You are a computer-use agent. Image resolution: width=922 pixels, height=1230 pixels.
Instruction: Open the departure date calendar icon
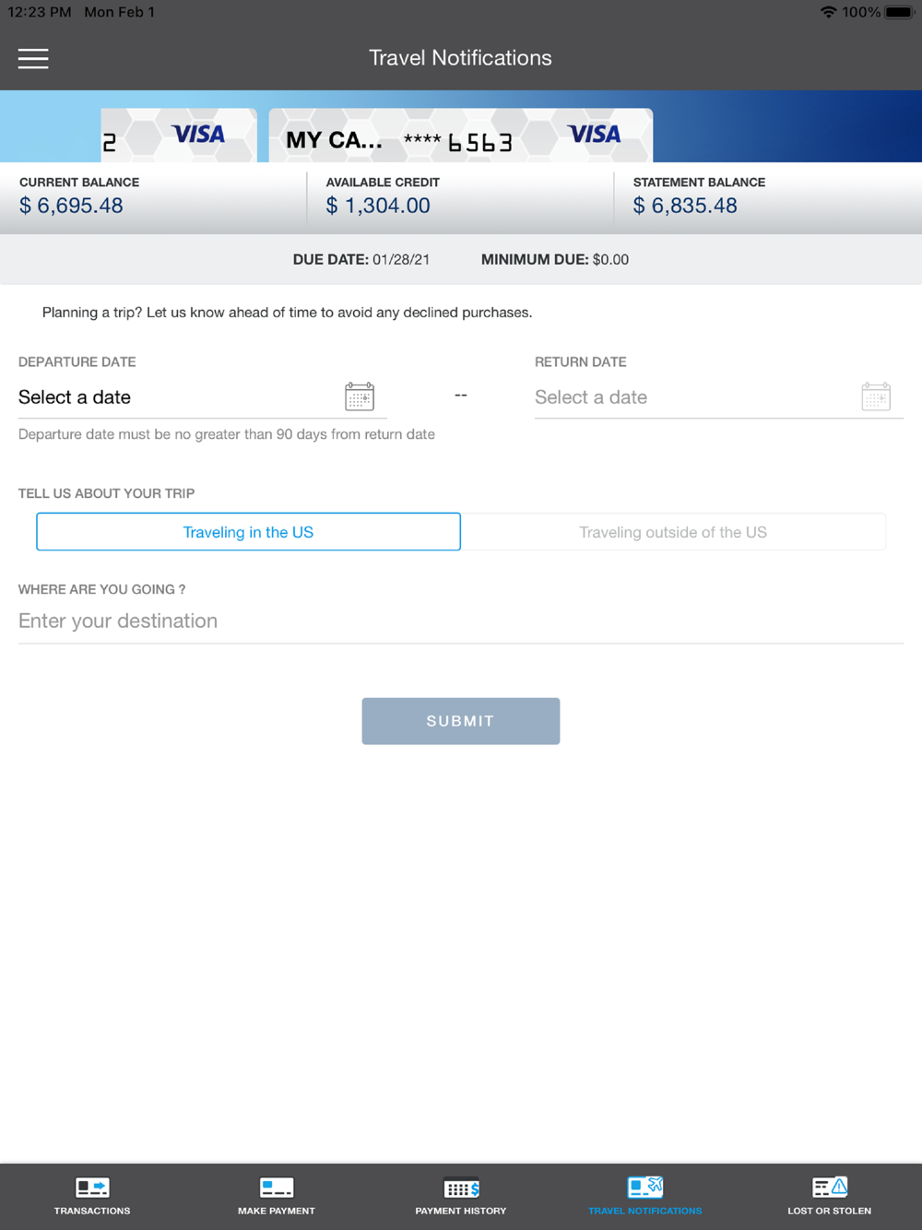[360, 396]
